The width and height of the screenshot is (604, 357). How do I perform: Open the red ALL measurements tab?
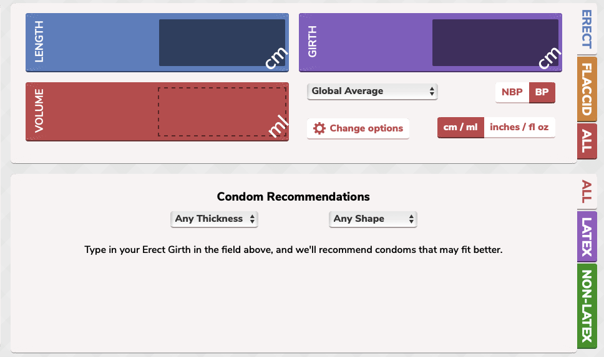pyautogui.click(x=587, y=140)
